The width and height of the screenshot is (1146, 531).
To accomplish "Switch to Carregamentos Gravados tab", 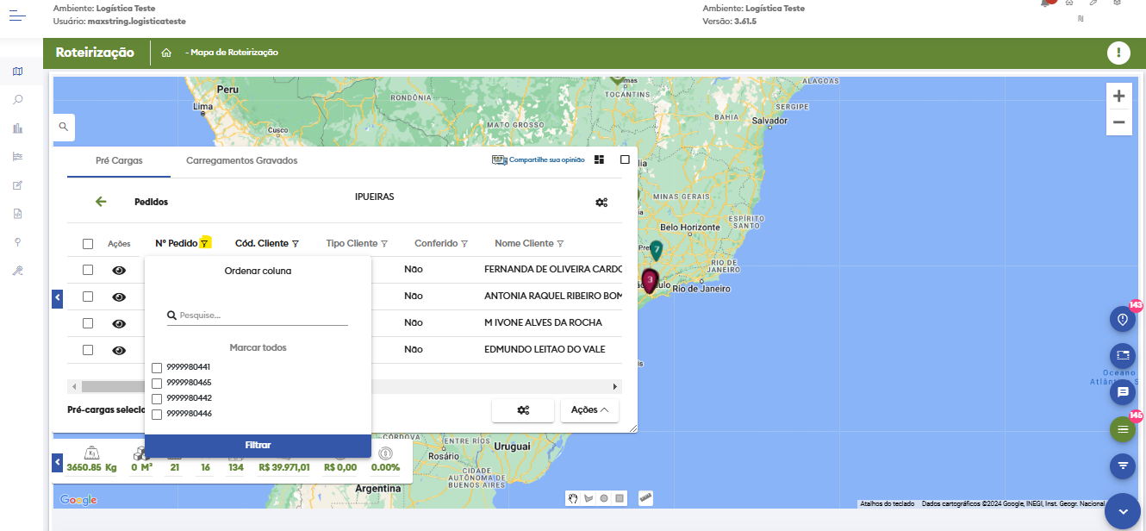I will (241, 161).
